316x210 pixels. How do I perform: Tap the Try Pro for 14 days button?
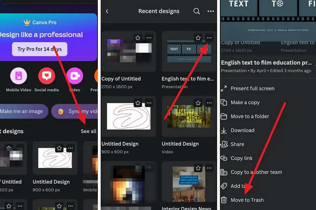(x=40, y=49)
